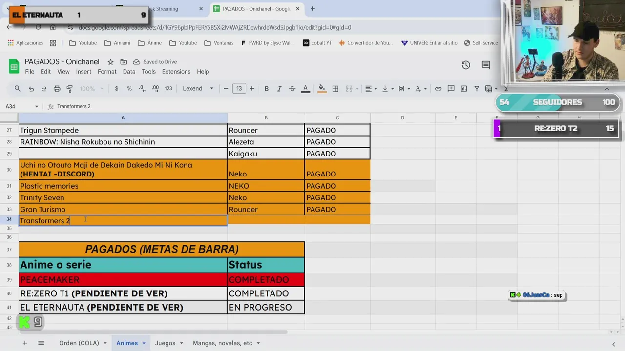Open the File menu
The image size is (625, 351).
pos(30,72)
